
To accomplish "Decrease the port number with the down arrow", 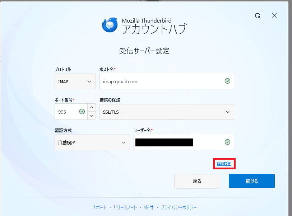I will click(92, 116).
